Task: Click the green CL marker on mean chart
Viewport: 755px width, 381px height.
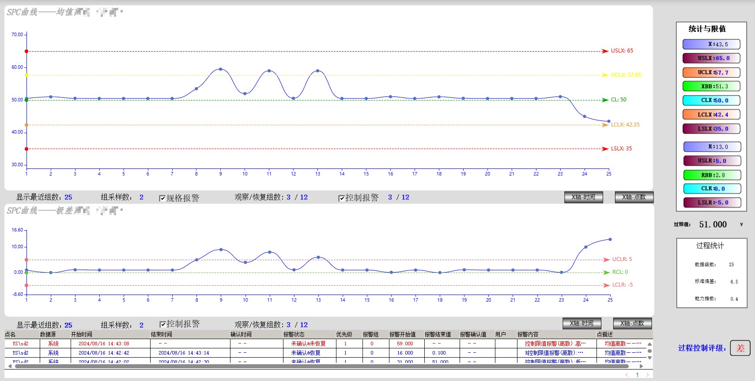Action: click(26, 100)
